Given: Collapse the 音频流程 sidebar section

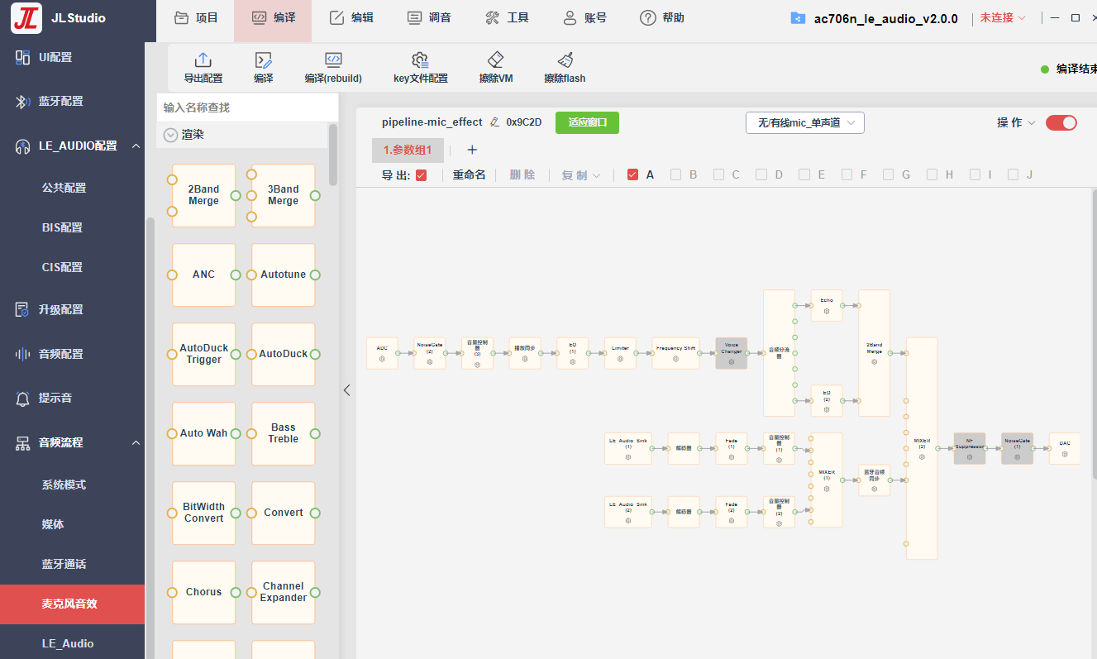Looking at the screenshot, I should point(136,443).
